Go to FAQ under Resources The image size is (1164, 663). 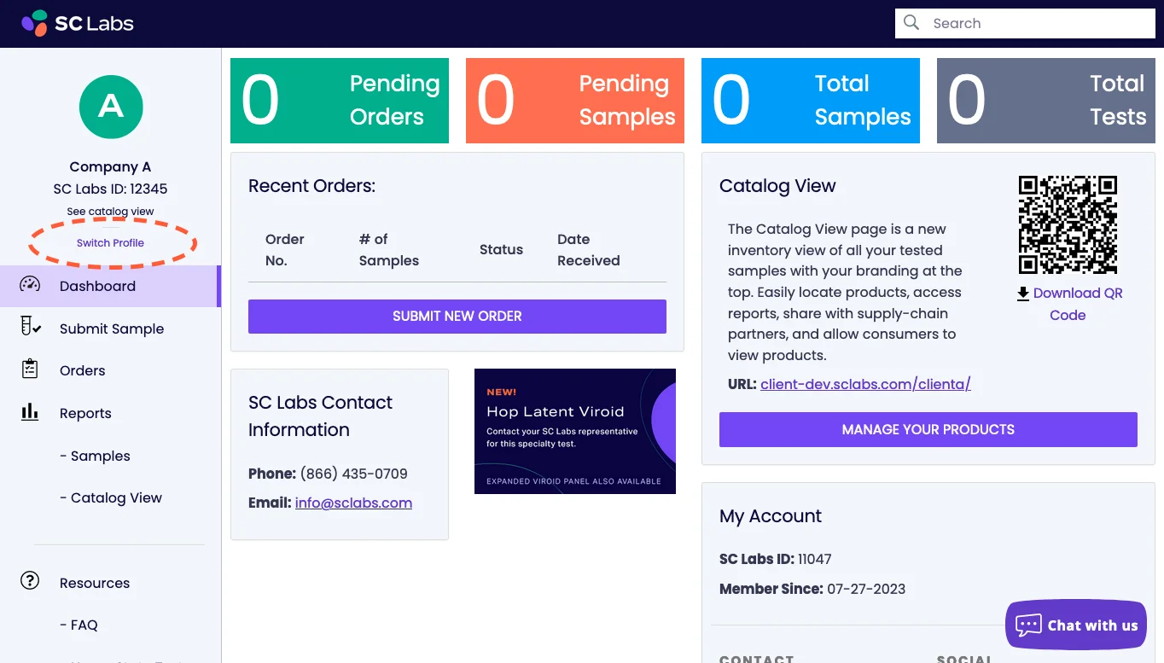click(84, 625)
